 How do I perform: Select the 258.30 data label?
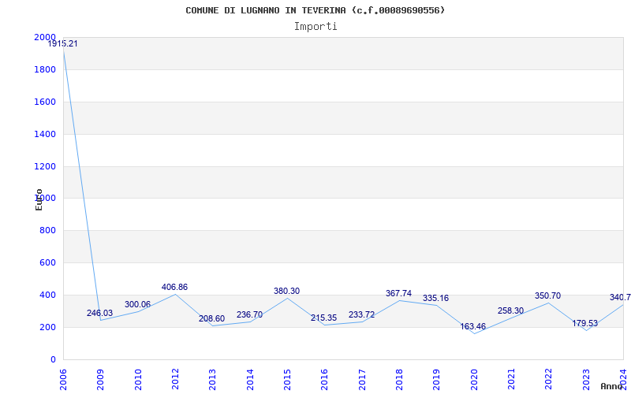510,310
